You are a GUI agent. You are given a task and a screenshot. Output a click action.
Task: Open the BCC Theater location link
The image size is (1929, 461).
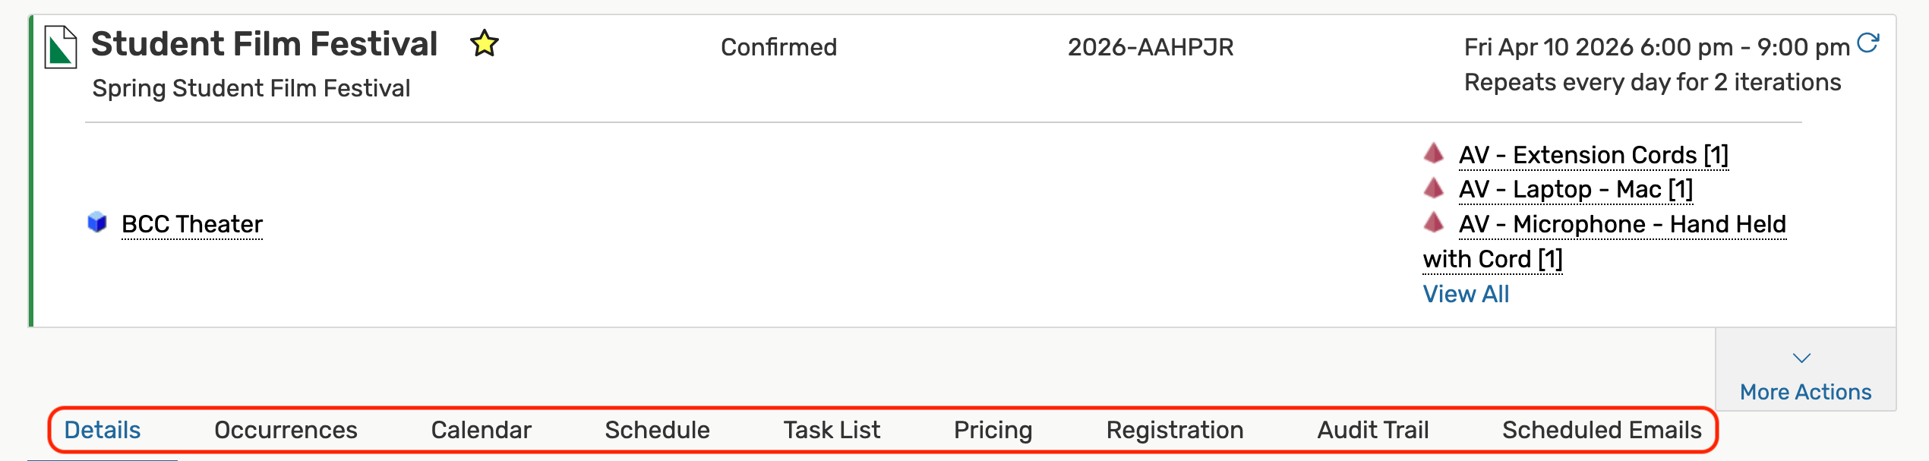(192, 224)
